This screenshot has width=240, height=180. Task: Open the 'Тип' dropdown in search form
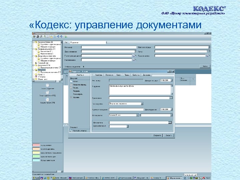tap(106, 42)
